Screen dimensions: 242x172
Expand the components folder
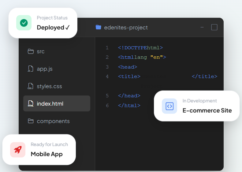coord(53,121)
